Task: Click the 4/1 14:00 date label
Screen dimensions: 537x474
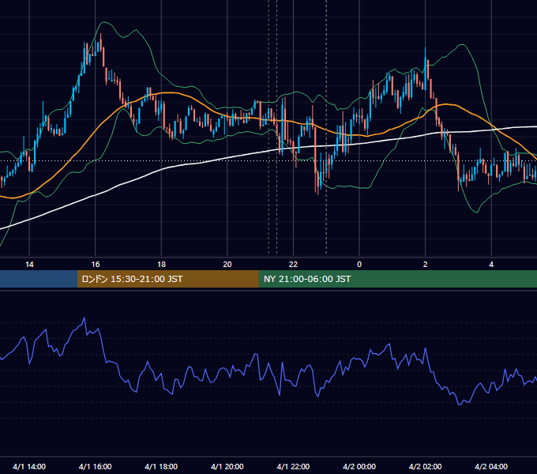Action: tap(29, 466)
